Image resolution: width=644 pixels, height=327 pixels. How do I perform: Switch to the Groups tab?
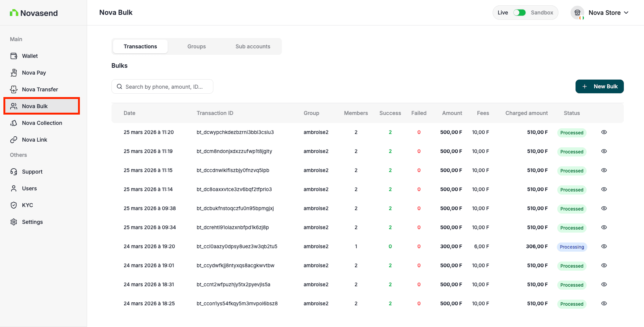point(197,46)
